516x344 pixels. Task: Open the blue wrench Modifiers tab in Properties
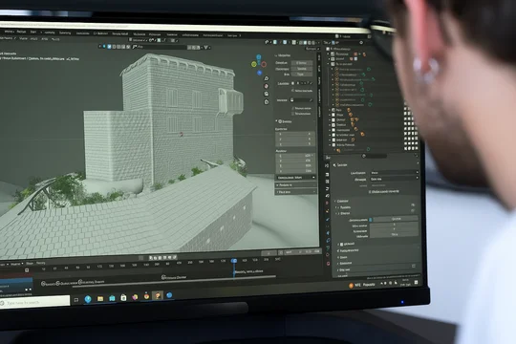(328, 219)
